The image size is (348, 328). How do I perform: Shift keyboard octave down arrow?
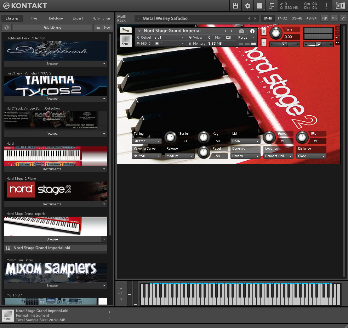click(121, 299)
